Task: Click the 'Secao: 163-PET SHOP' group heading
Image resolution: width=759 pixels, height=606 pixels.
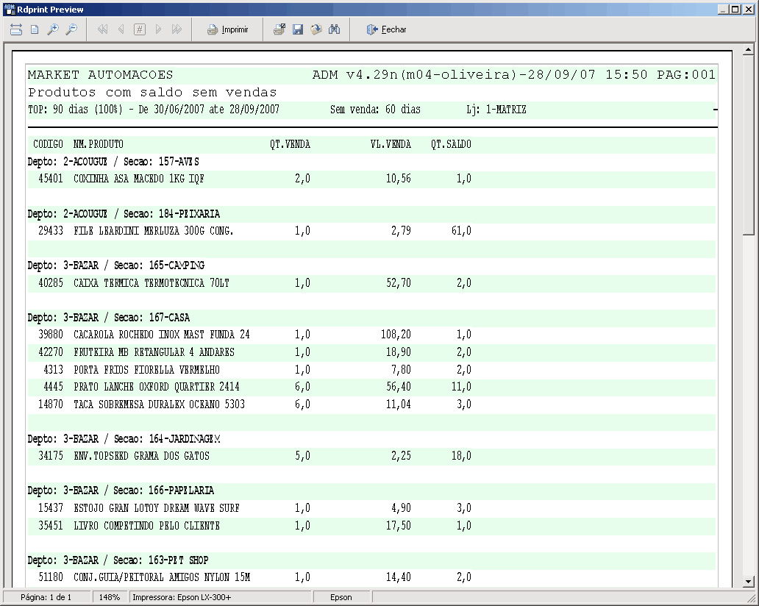Action: 161,560
